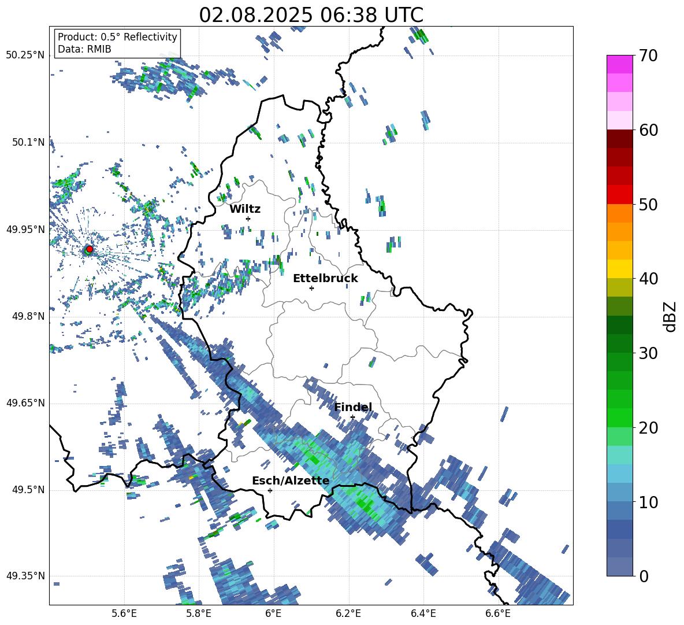Click the colorbar tick value 40
Viewport: 684px width, 625px height.
point(648,279)
